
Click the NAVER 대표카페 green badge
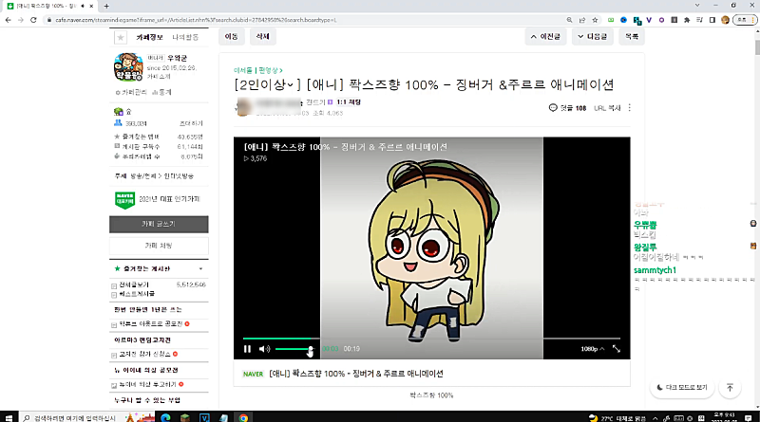pos(124,200)
